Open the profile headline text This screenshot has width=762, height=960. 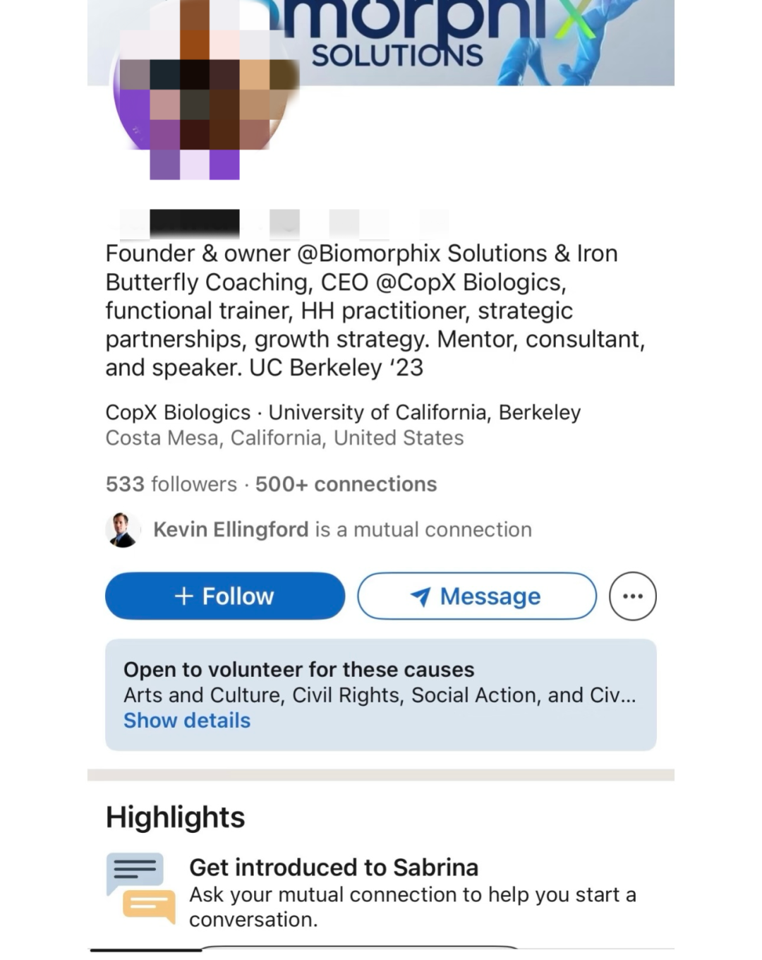375,311
